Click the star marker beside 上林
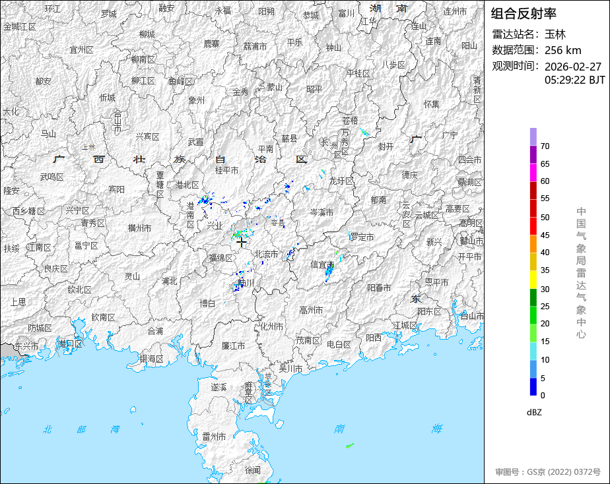 click(92, 146)
